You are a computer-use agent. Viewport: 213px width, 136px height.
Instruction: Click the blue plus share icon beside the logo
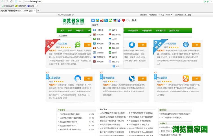[93, 21]
